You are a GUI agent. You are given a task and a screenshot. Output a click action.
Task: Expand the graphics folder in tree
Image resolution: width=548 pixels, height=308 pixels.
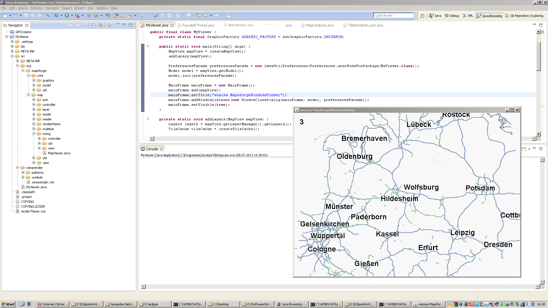click(x=34, y=80)
